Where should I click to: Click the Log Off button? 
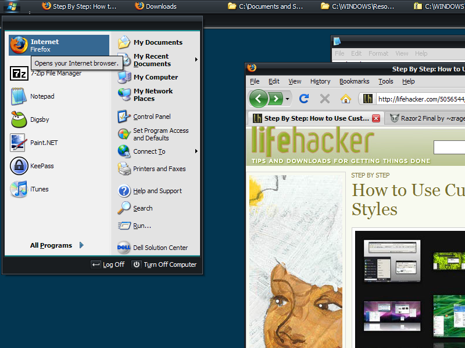(x=108, y=264)
